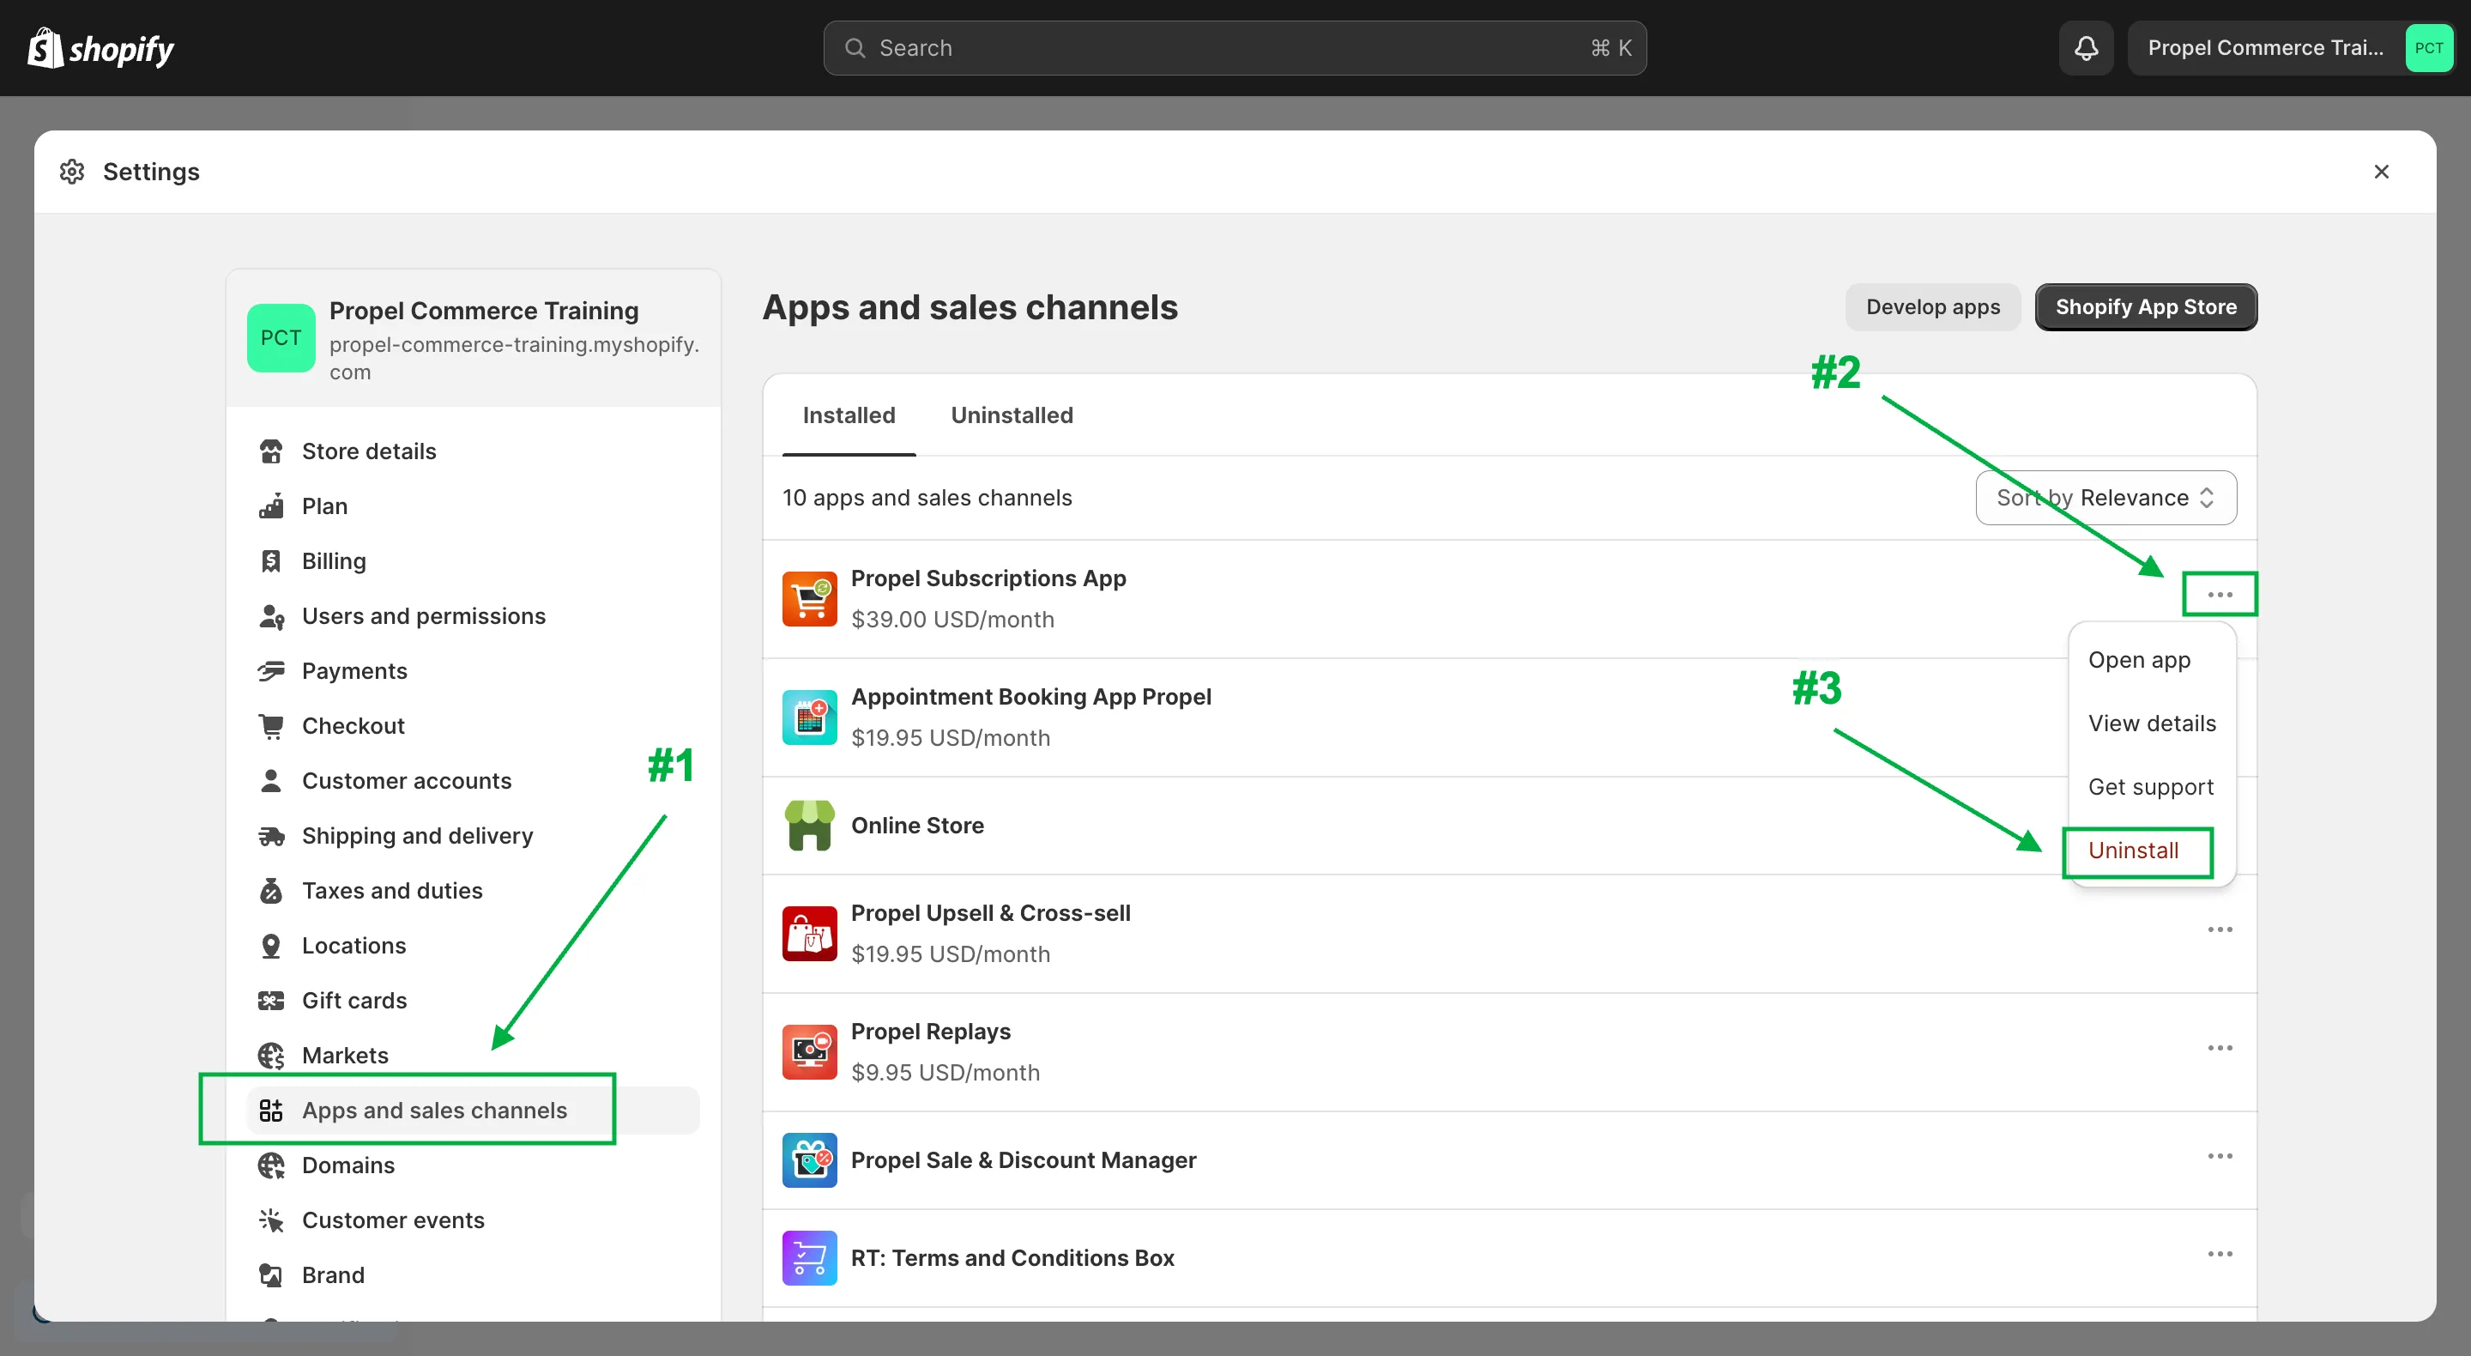
Task: Click the Brand icon
Action: point(271,1275)
